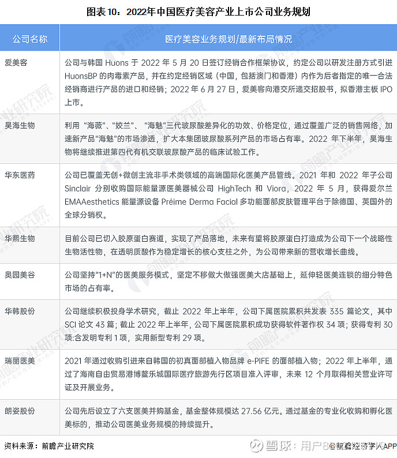The width and height of the screenshot is (397, 458).
Task: Select the company name '爱美客'
Action: pyautogui.click(x=16, y=62)
